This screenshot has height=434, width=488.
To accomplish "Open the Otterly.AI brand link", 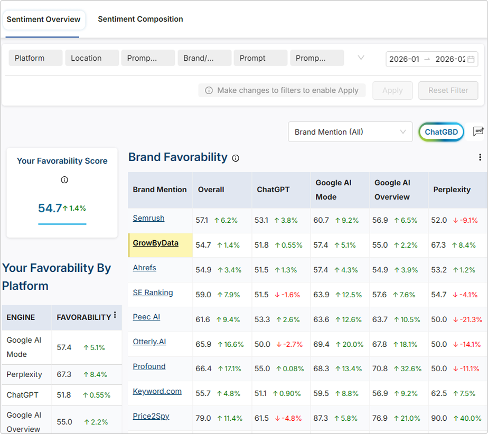I will tap(149, 342).
